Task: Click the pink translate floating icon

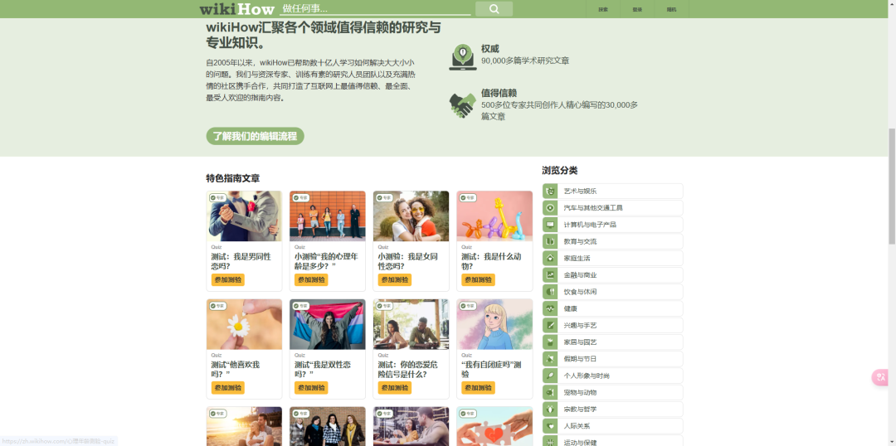Action: [880, 377]
